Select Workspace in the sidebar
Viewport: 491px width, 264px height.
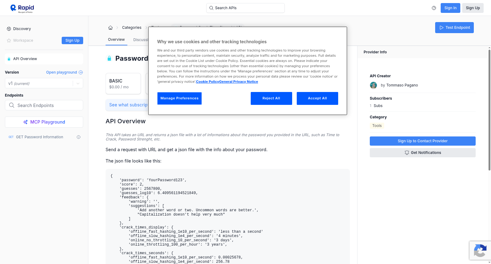pyautogui.click(x=23, y=40)
